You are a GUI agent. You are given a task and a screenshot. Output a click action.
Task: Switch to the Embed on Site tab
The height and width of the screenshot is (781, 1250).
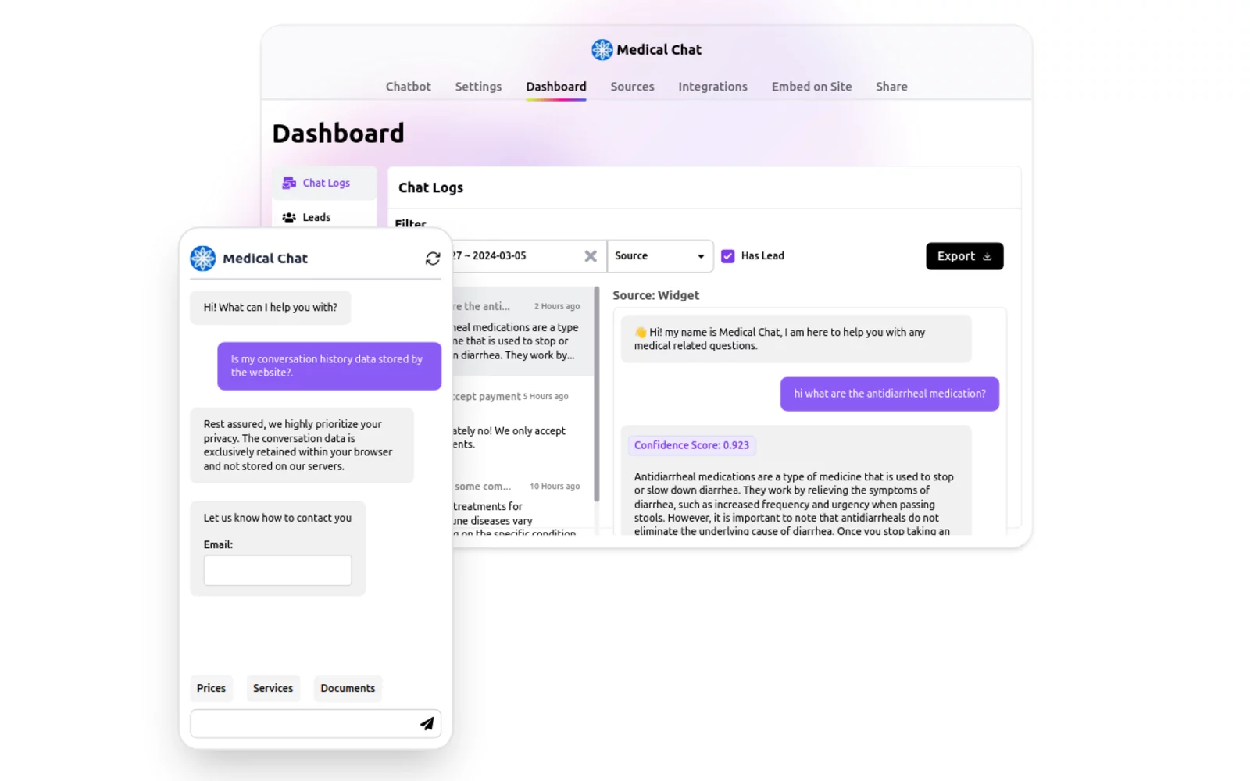[x=811, y=87]
